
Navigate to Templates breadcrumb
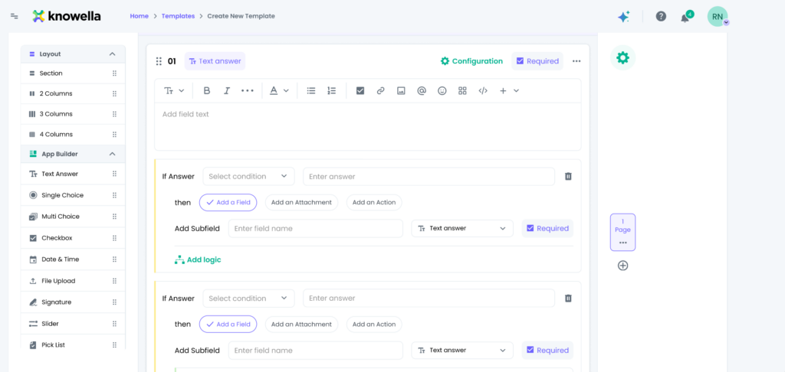[177, 16]
